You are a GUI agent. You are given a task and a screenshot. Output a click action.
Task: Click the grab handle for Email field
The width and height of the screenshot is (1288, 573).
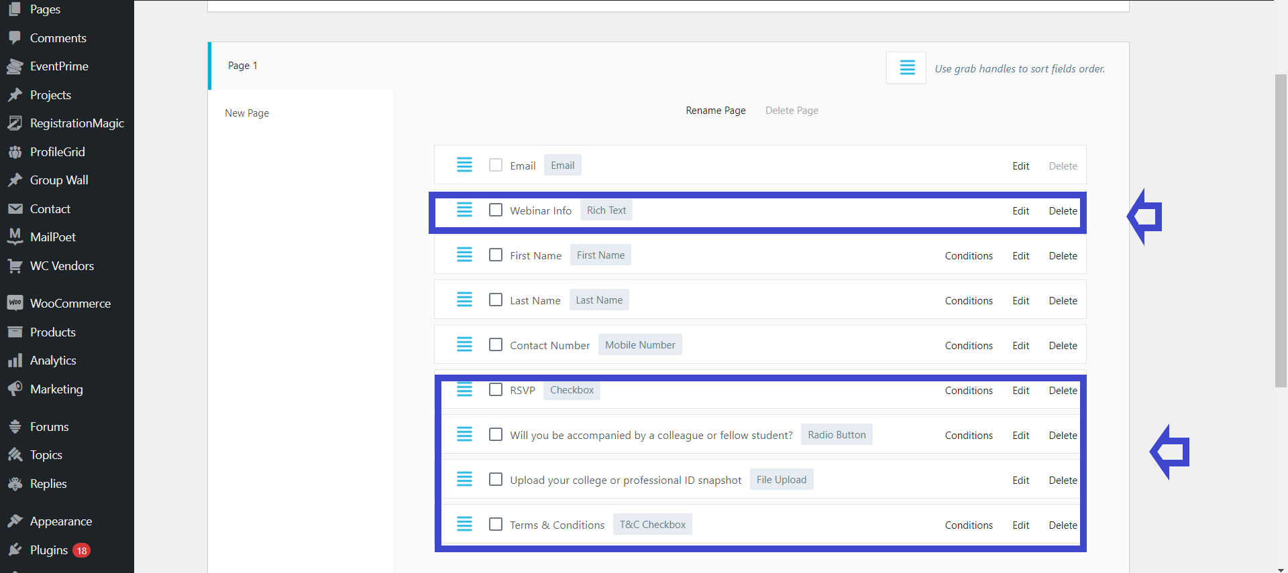464,165
